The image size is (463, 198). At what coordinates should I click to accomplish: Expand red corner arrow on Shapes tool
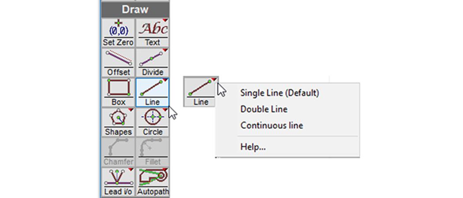pyautogui.click(x=131, y=110)
